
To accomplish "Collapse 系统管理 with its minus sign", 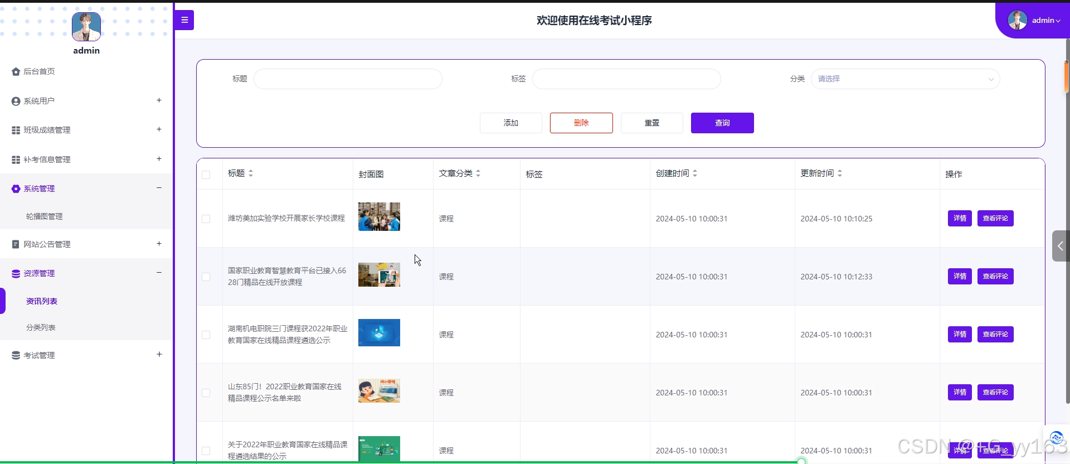I will click(159, 188).
